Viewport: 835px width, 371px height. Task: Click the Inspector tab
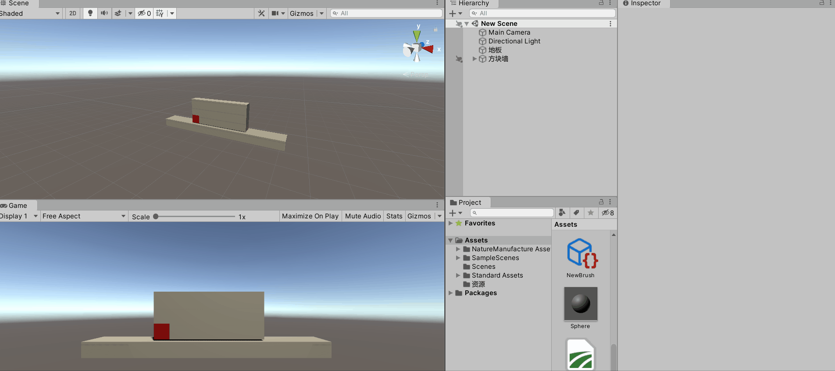645,4
